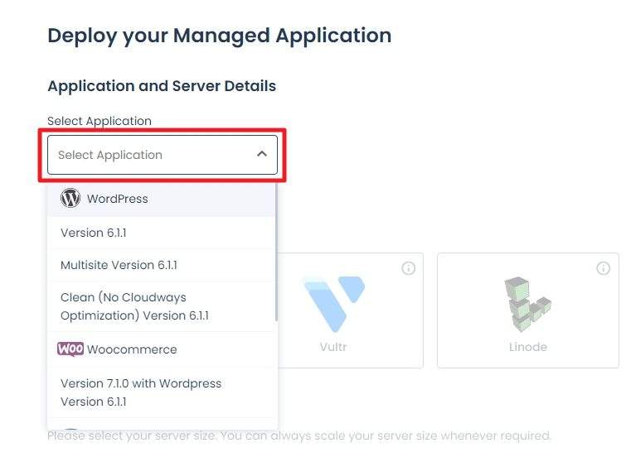The height and width of the screenshot is (462, 626).
Task: Click the Woo logo icon
Action: coord(70,349)
